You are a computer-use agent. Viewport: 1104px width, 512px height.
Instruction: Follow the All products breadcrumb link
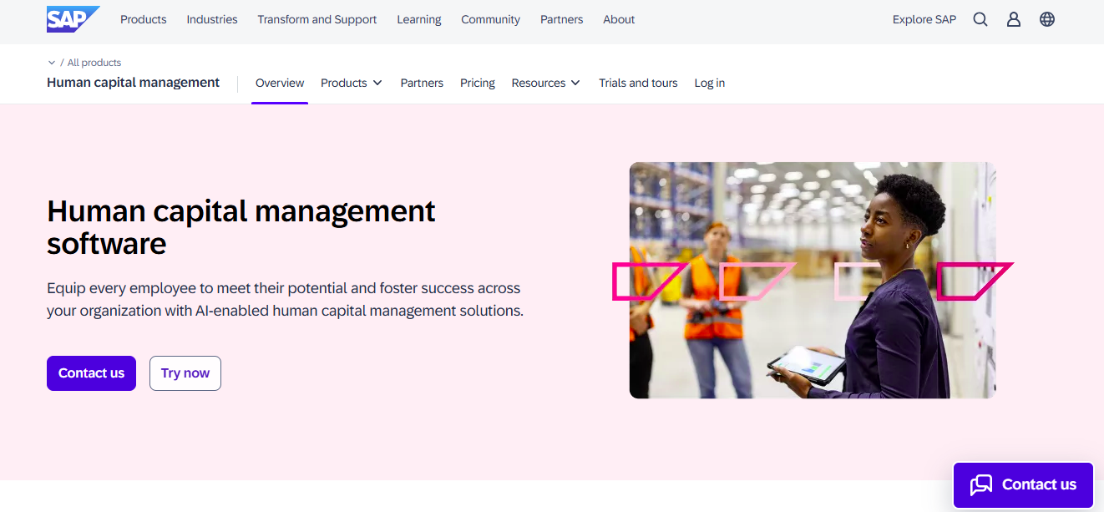coord(94,63)
